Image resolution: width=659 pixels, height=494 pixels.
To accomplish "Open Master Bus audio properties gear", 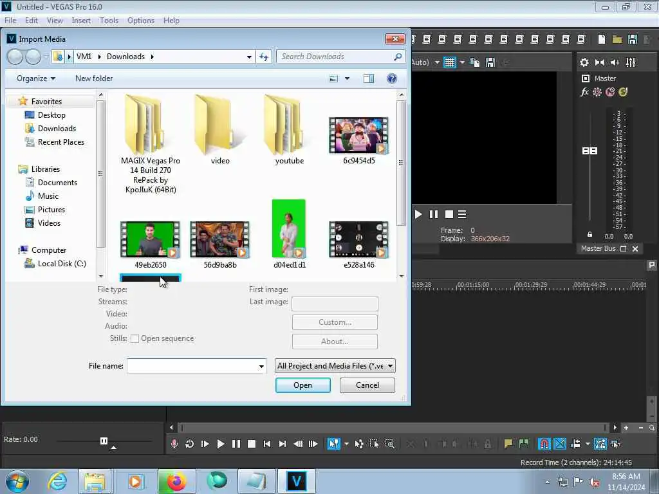I will (584, 62).
